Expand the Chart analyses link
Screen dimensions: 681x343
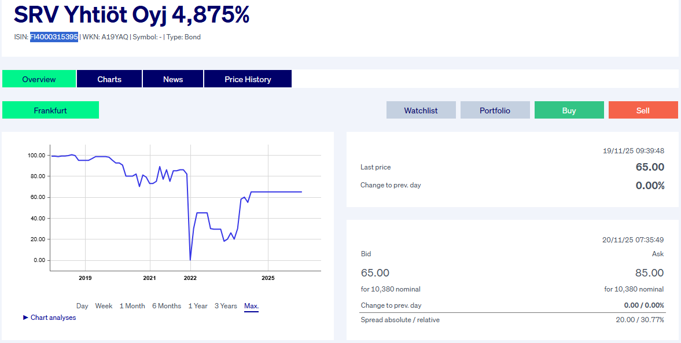point(53,318)
